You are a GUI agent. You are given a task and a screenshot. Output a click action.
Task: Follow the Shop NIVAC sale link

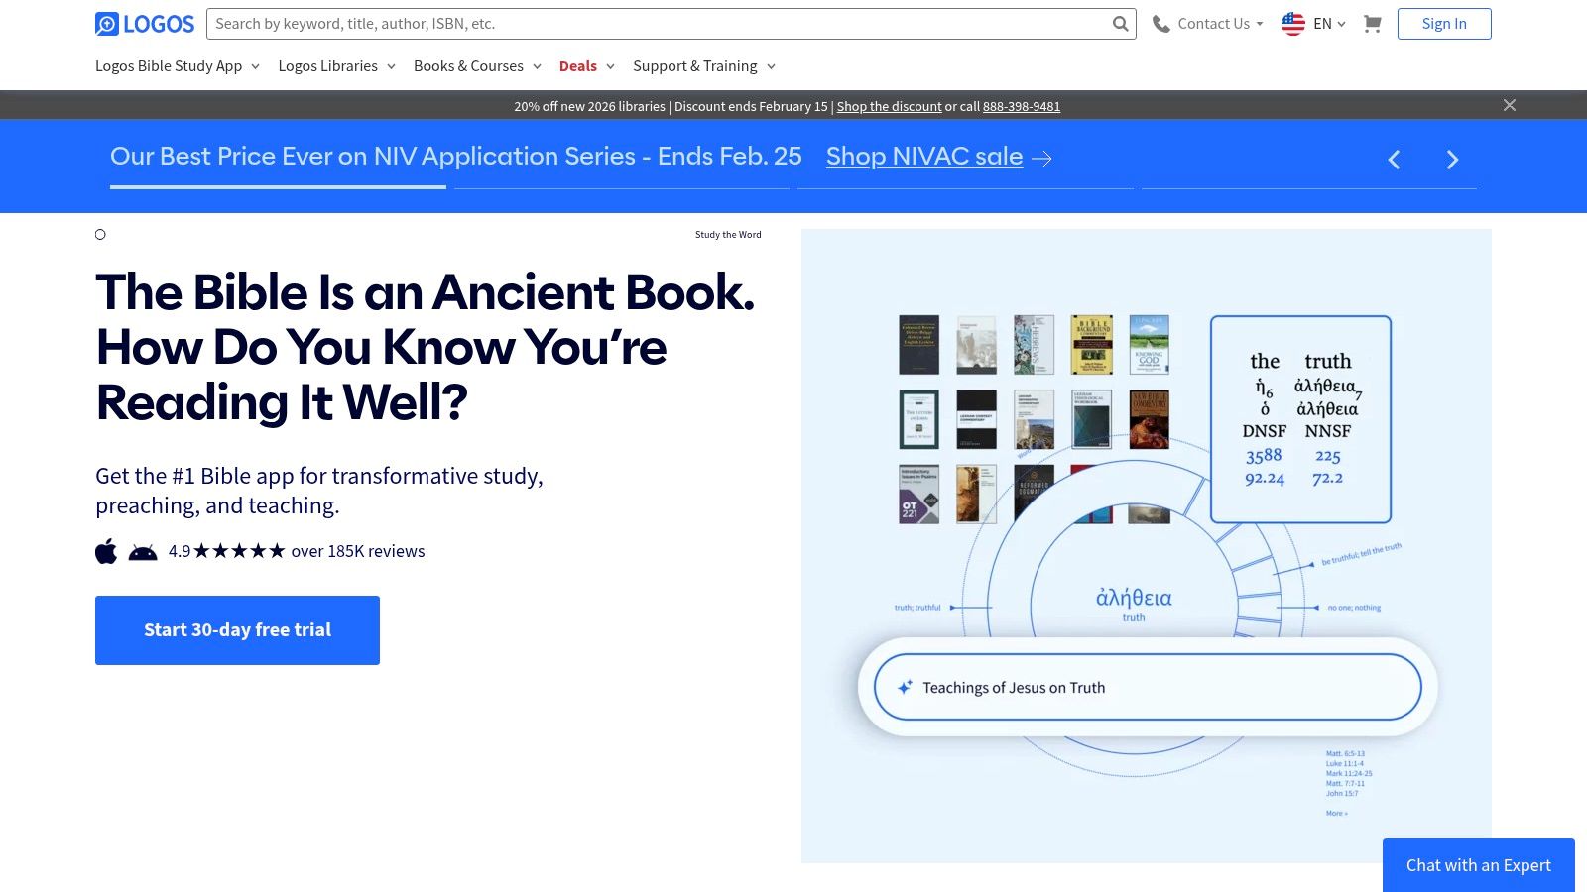[923, 157]
